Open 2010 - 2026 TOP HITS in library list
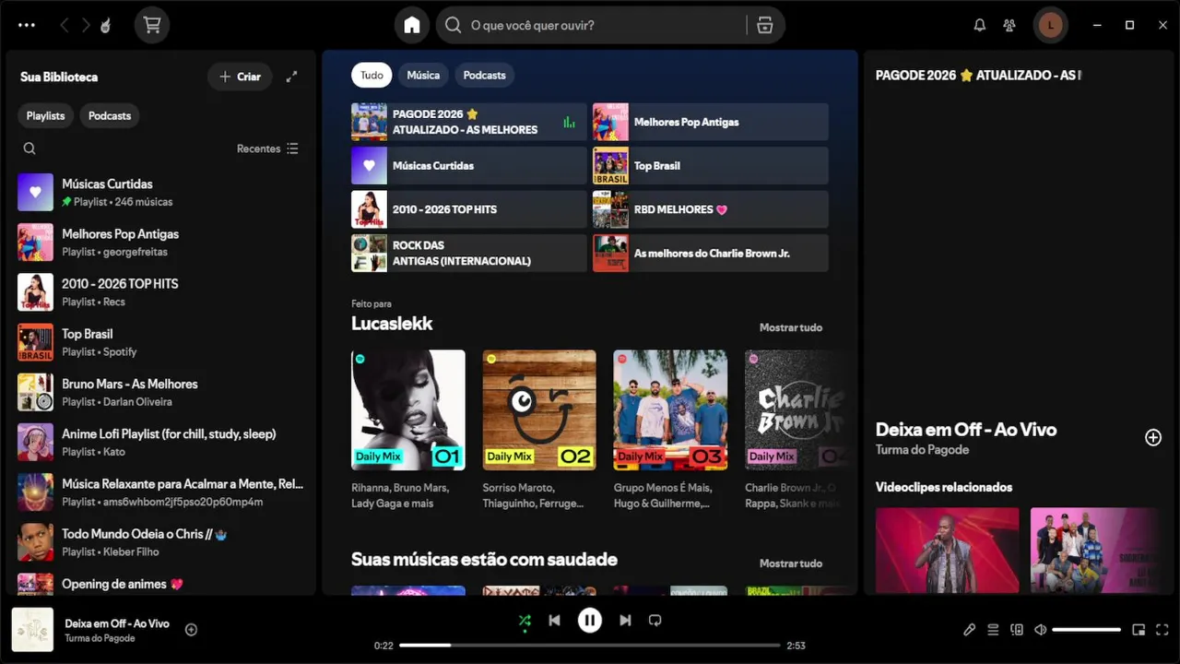The width and height of the screenshot is (1180, 664). (160, 292)
